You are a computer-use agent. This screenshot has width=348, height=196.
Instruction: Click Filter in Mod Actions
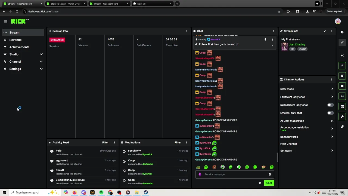(178, 142)
